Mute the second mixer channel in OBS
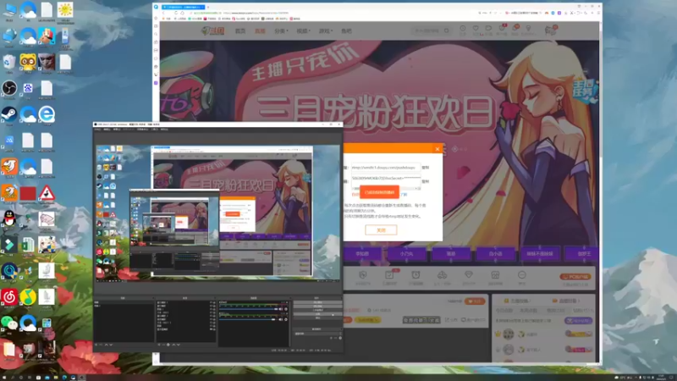 281,319
